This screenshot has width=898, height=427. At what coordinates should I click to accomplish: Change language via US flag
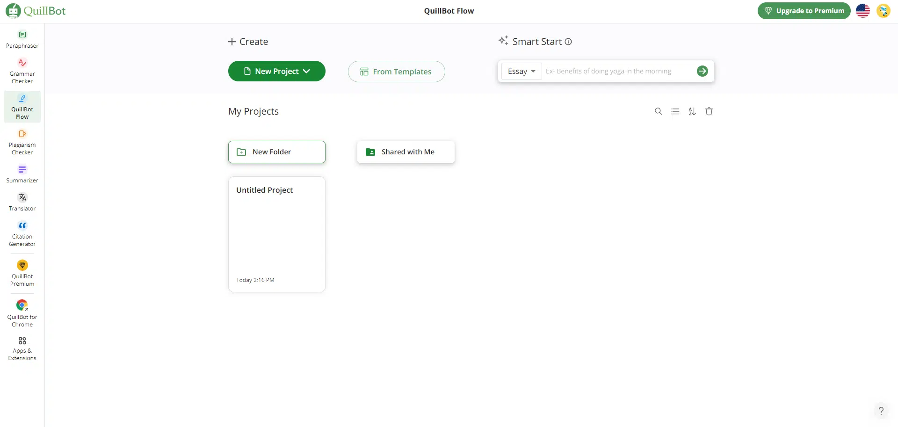[x=862, y=11]
